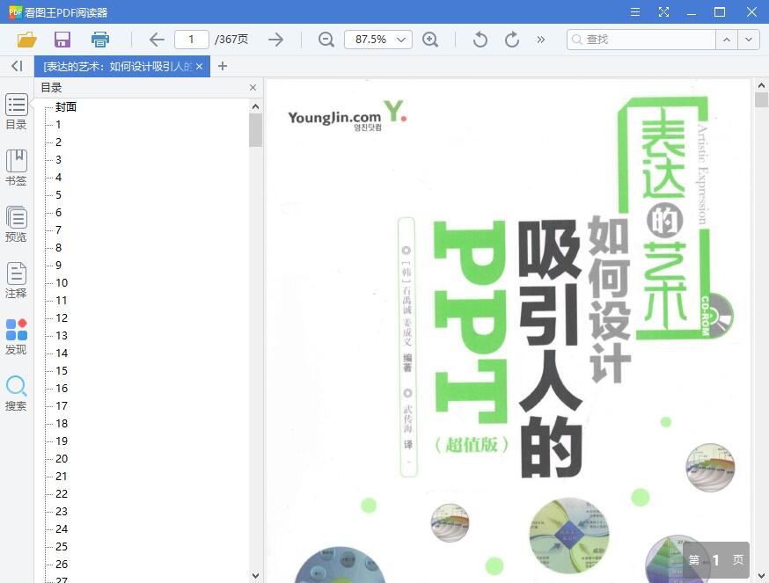
Task: Select outline entry 7
Action: click(58, 230)
